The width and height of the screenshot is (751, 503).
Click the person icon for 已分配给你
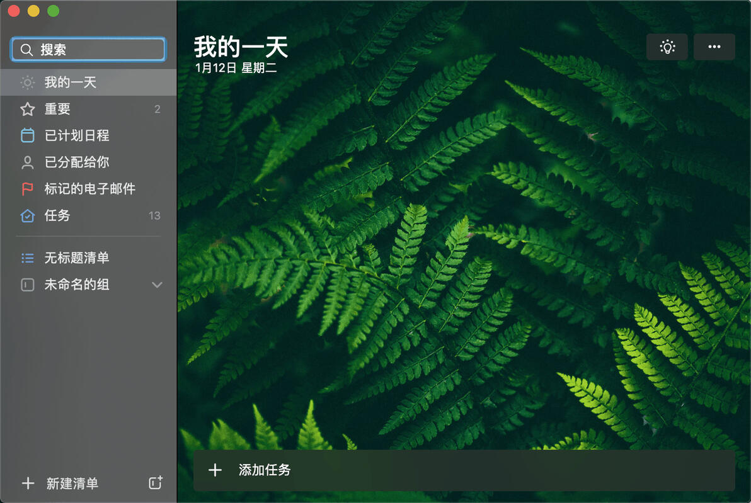(27, 162)
